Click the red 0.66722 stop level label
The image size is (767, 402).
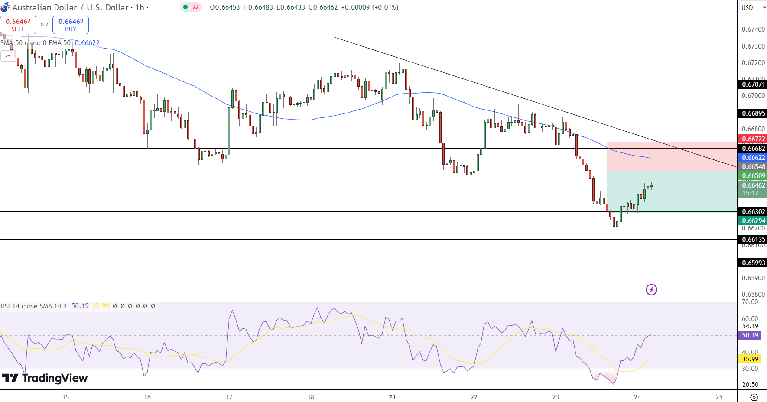pyautogui.click(x=753, y=139)
